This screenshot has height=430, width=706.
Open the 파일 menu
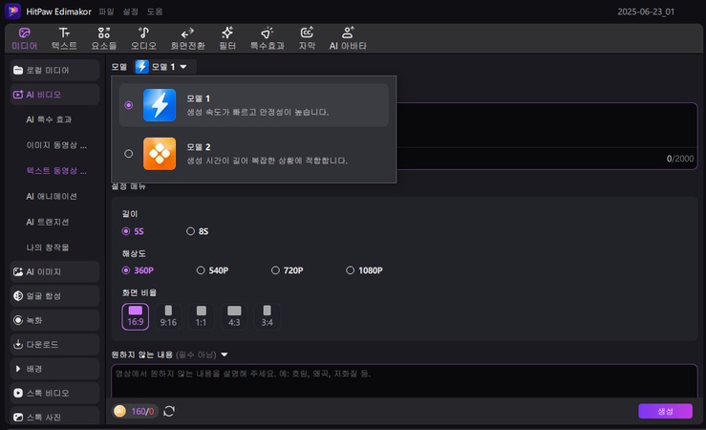pyautogui.click(x=106, y=11)
